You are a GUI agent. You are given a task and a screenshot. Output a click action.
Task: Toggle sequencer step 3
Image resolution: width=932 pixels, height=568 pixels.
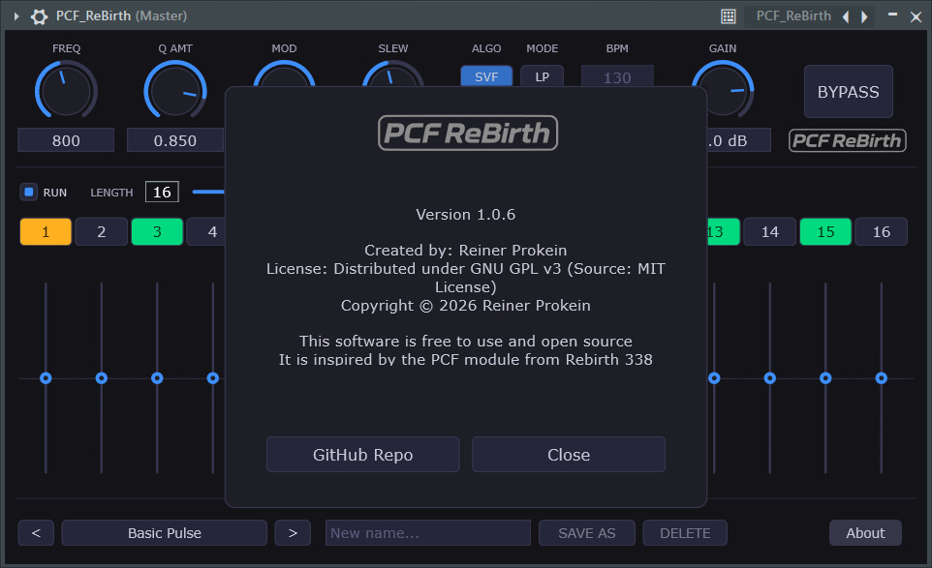click(x=157, y=231)
